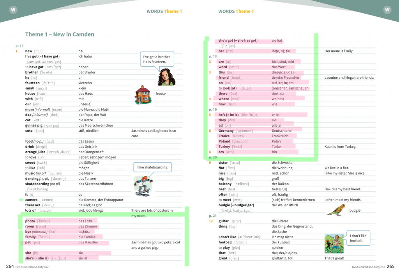Click the skateboarding boy illustration
Viewport: 399px width, 273px height.
click(x=143, y=185)
